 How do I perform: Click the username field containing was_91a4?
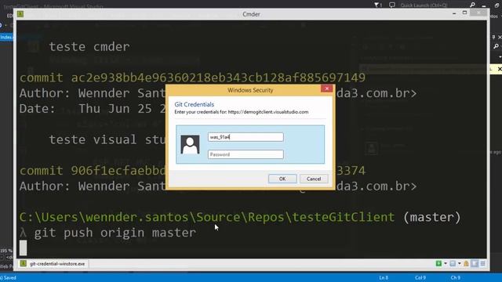246,137
